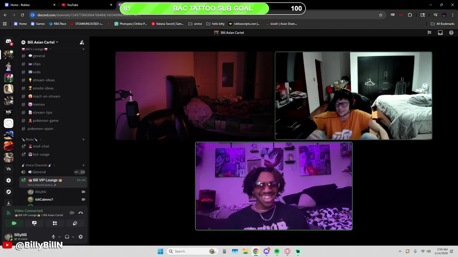Open the Activities launcher icon
This screenshot has width=458, height=257.
click(55, 223)
